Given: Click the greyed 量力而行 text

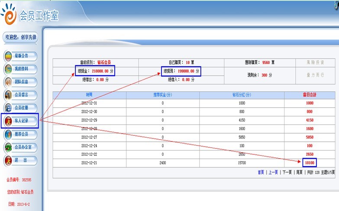Looking at the screenshot, I should click(x=315, y=75).
